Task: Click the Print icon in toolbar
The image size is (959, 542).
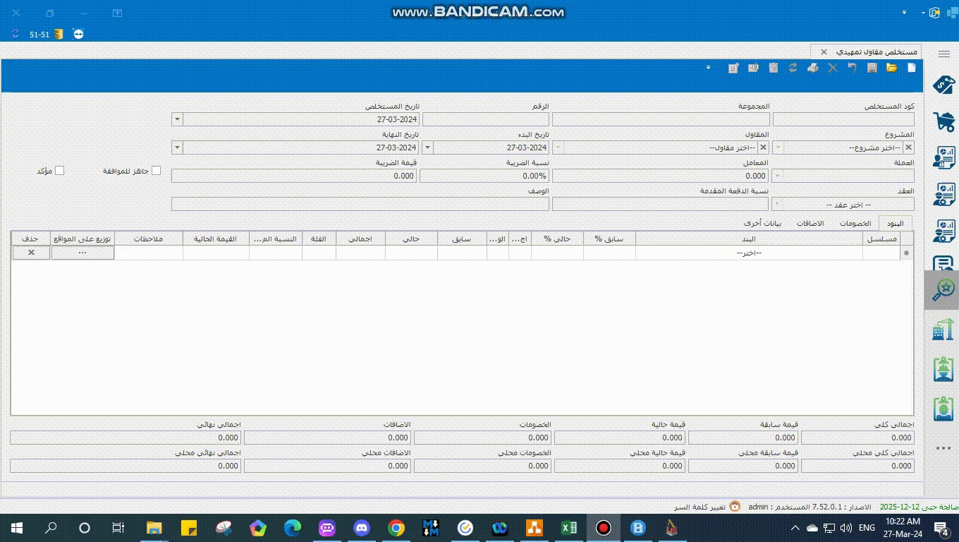Action: tap(812, 68)
